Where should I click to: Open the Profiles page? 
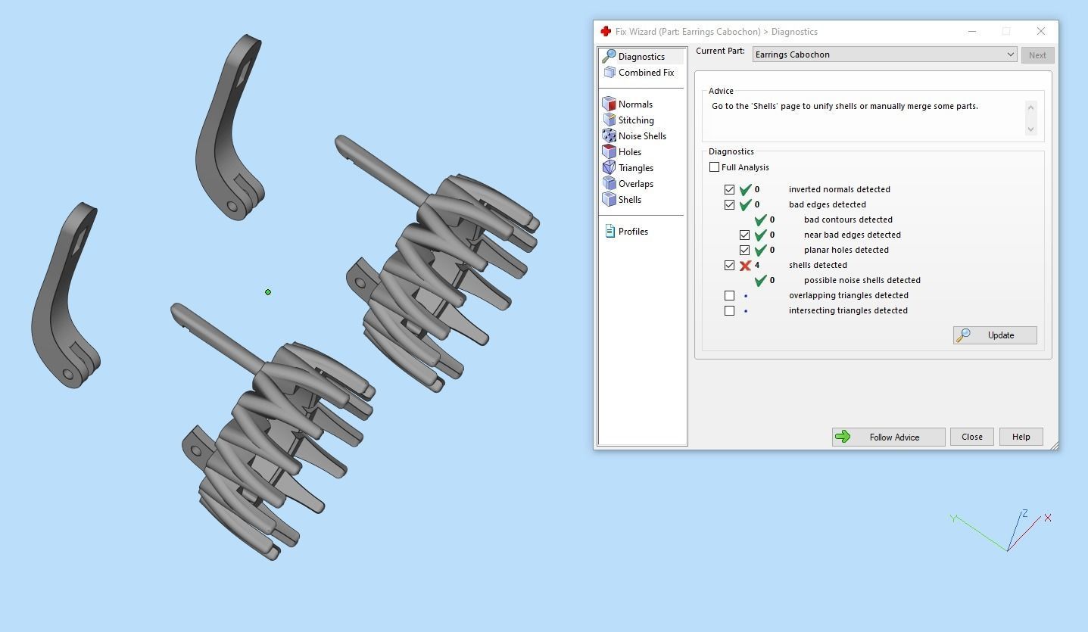point(633,232)
